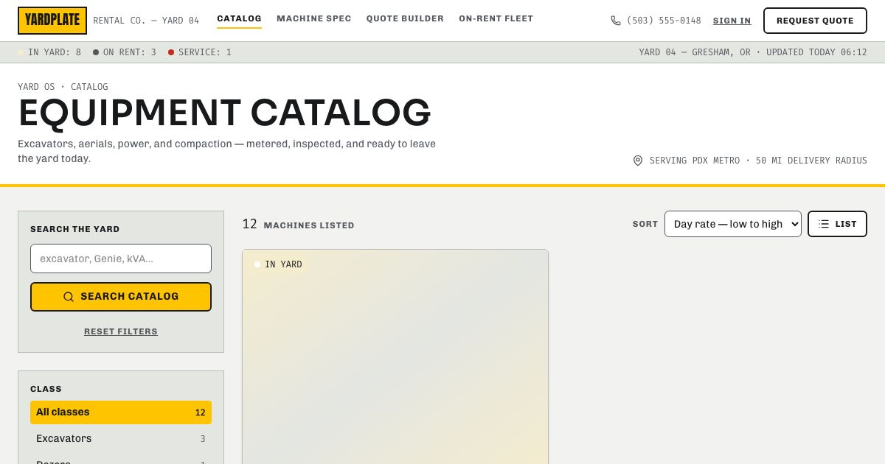The height and width of the screenshot is (464, 885).
Task: Go to the Quote Builder tab
Action: coord(405,18)
